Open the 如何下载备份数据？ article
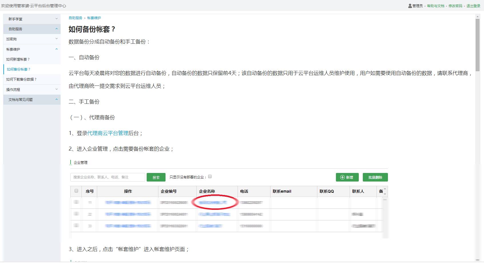 tap(21, 79)
